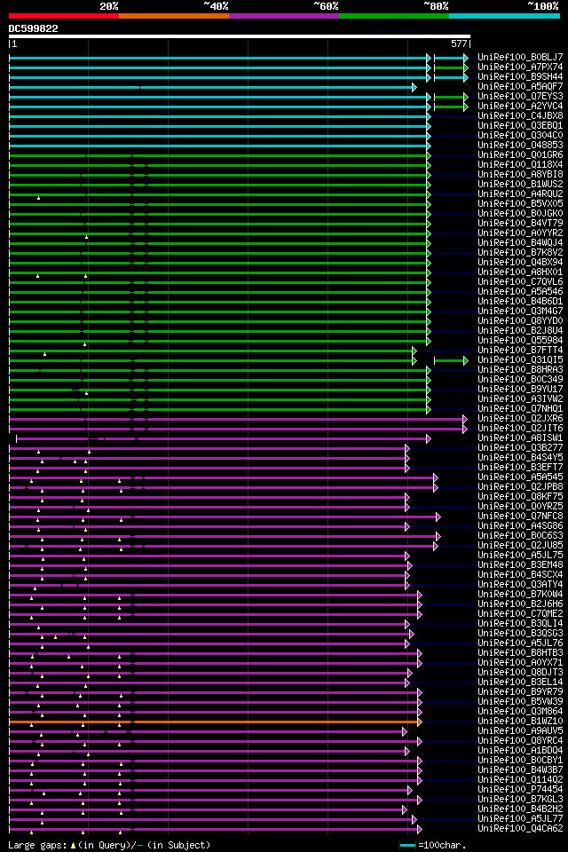The image size is (568, 852).
Task: Click the purple ~60% identity legend segment
Action: (x=284, y=16)
